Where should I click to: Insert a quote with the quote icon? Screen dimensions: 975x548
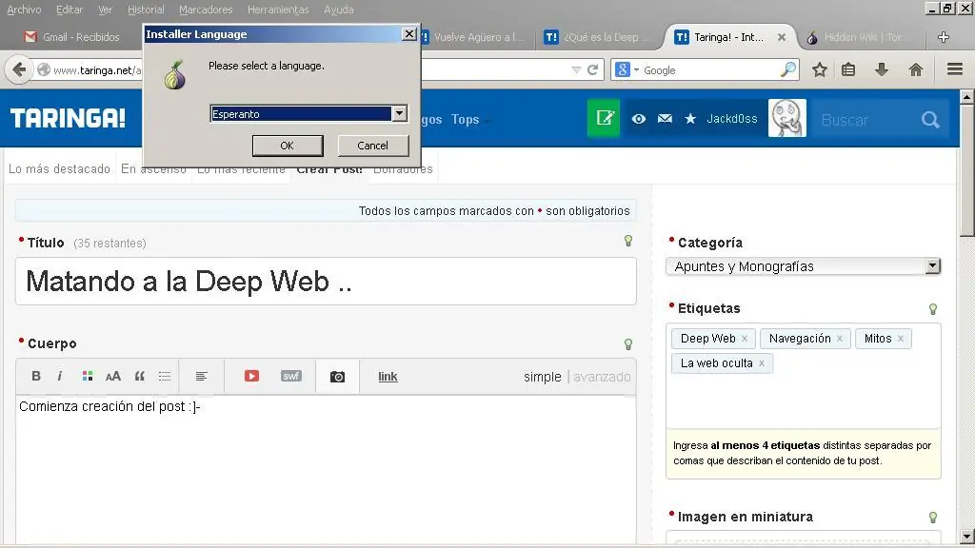(139, 376)
